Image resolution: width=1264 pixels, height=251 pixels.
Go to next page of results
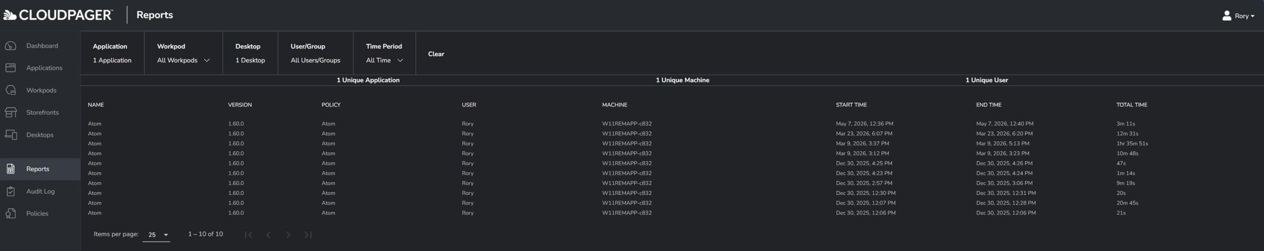coord(288,235)
